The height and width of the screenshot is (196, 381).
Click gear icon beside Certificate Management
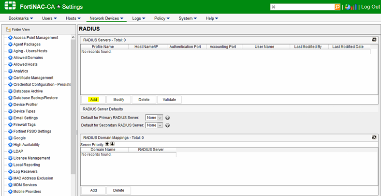pos(10,78)
